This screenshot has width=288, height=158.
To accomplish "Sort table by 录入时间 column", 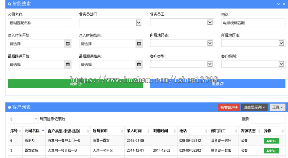I will 138,131.
